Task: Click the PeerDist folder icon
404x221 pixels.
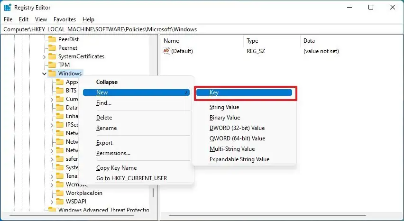Action: 52,39
